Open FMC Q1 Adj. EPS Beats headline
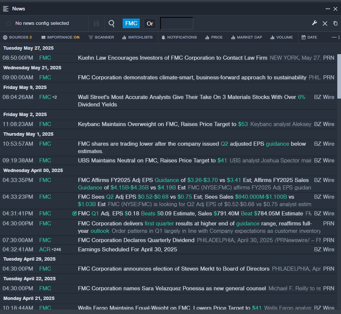Viewport: 341px width, 314px height. (190, 214)
